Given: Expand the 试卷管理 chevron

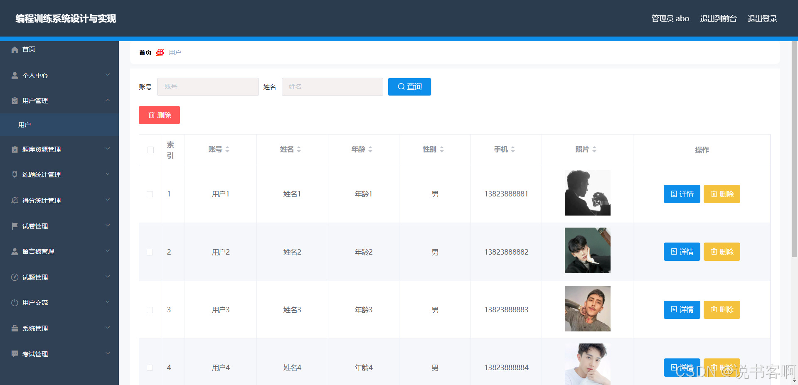Looking at the screenshot, I should point(108,226).
